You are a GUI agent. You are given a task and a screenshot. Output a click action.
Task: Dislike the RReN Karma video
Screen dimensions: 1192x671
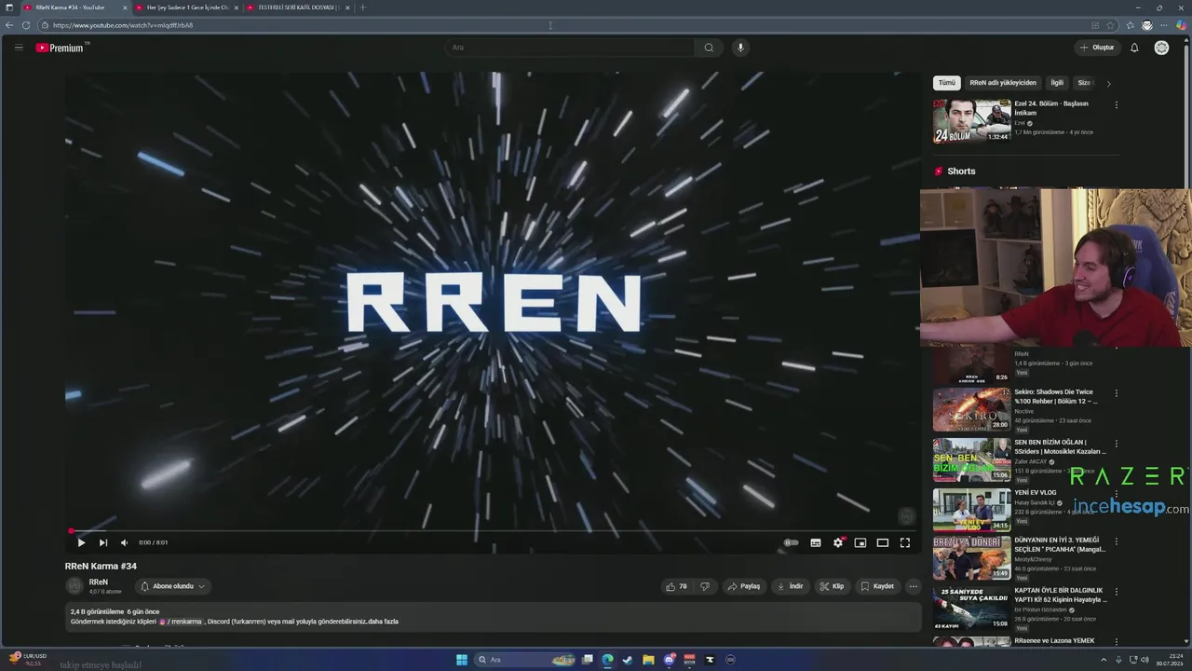(705, 586)
